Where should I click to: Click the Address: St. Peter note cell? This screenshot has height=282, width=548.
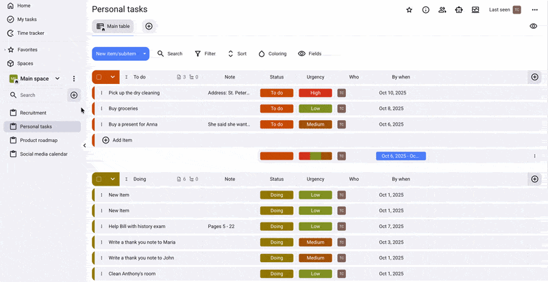tap(229, 93)
